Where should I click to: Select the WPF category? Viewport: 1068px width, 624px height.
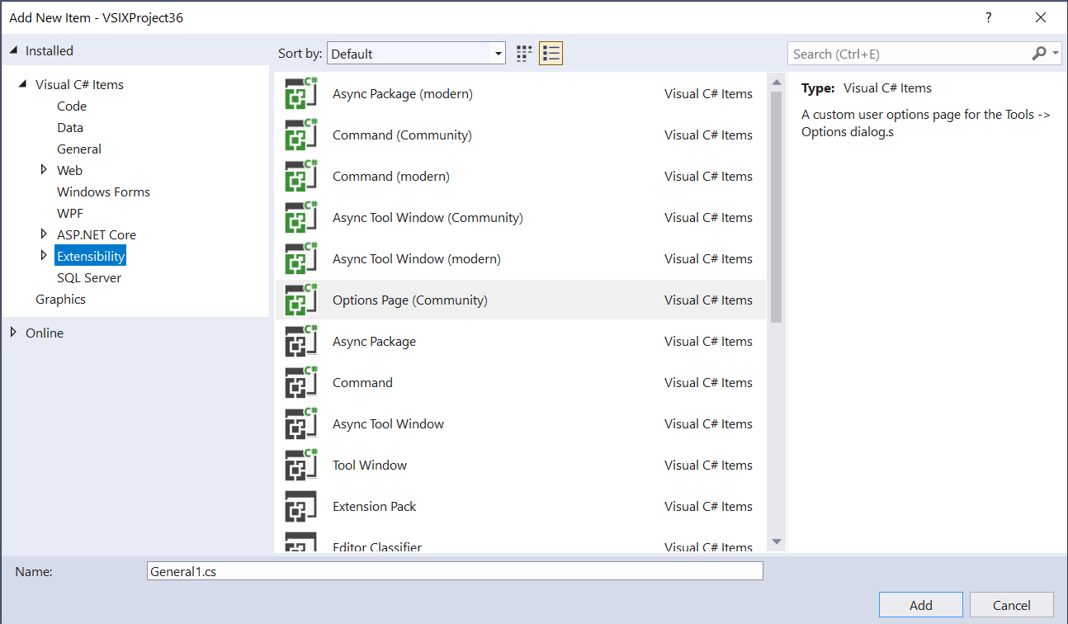click(70, 213)
